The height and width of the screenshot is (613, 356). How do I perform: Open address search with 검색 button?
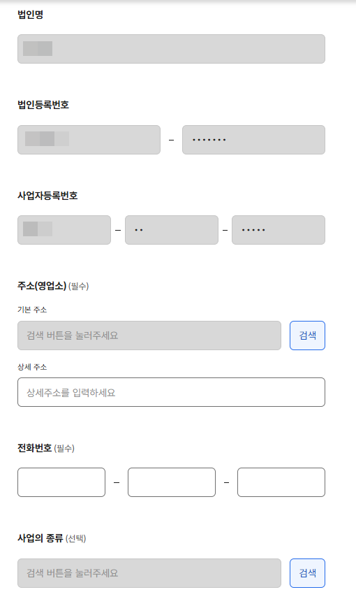[x=307, y=336]
